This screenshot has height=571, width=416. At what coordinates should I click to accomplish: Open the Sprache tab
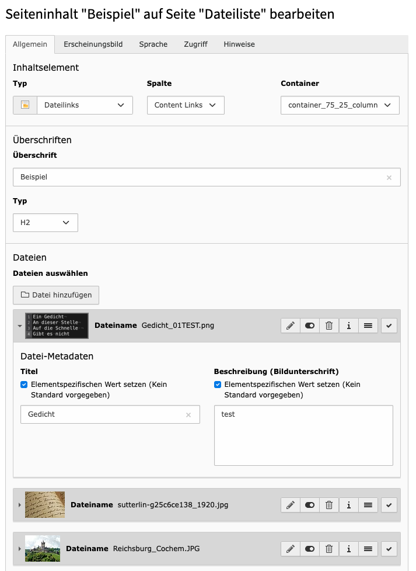point(153,44)
